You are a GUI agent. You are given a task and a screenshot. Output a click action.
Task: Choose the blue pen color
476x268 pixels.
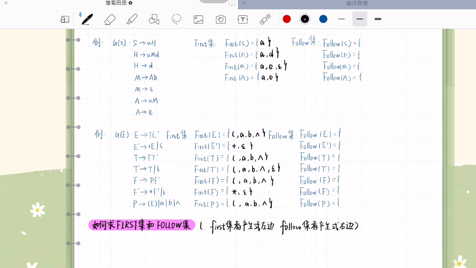pyautogui.click(x=323, y=19)
